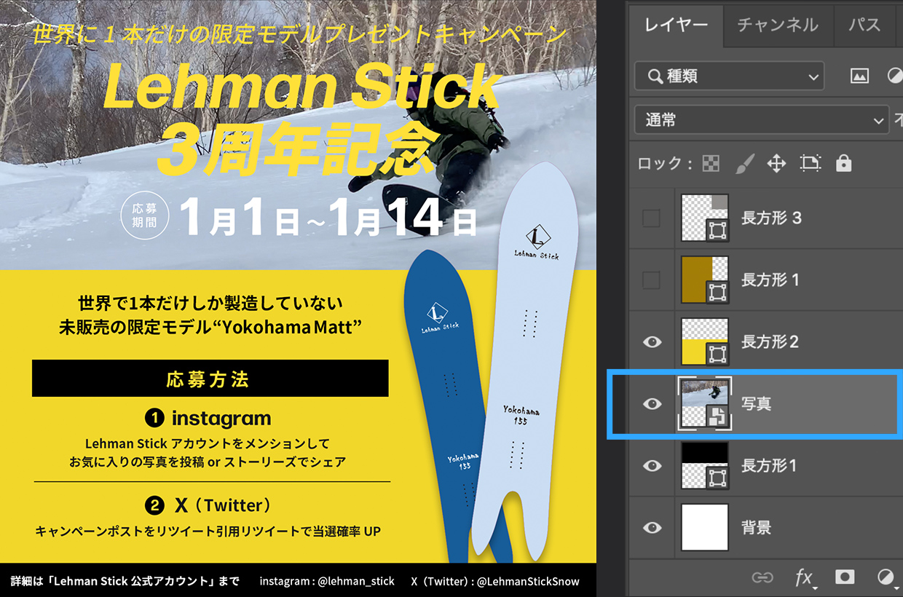
Task: Open the 通常 blend mode dropdown
Action: pos(761,120)
